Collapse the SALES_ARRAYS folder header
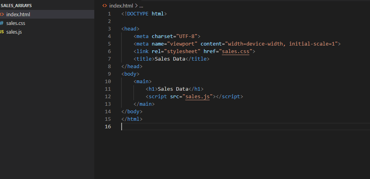 [x=16, y=6]
